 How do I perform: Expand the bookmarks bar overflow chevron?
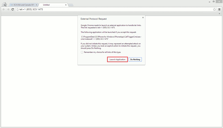click(219, 14)
